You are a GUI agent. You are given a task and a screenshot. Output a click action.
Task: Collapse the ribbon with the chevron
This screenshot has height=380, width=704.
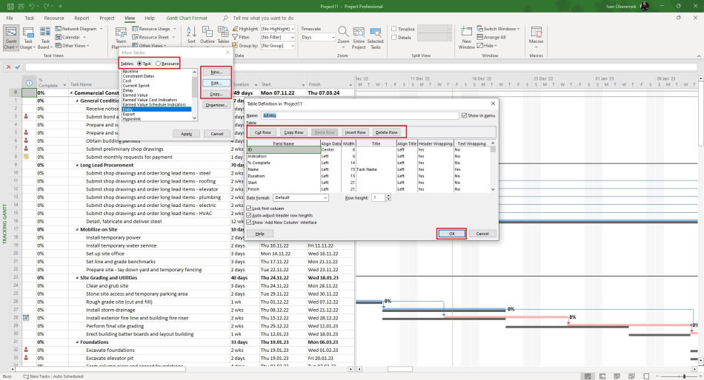699,56
